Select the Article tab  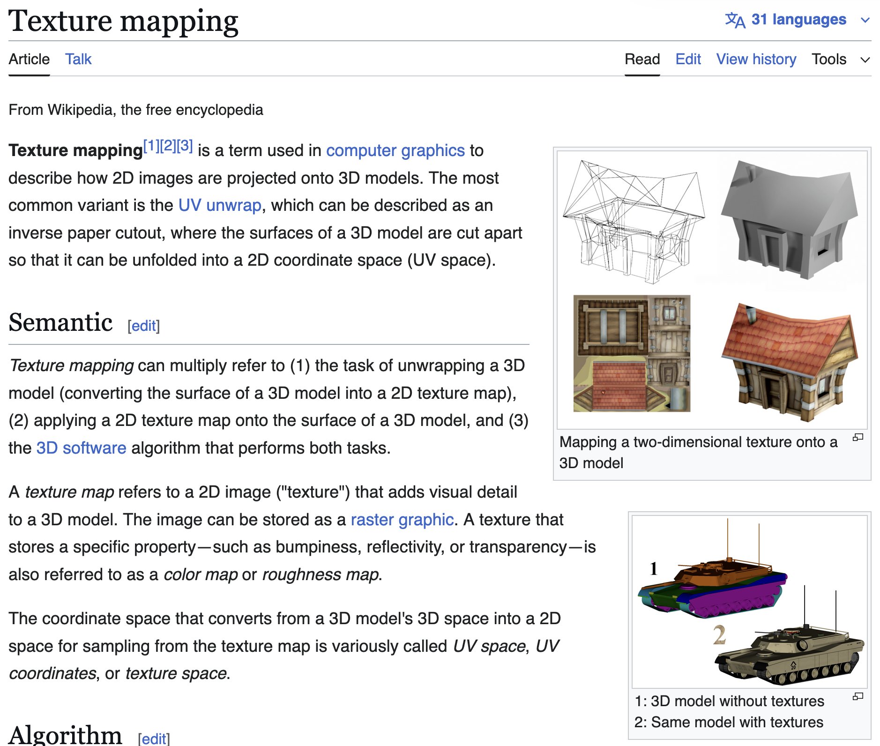click(29, 59)
